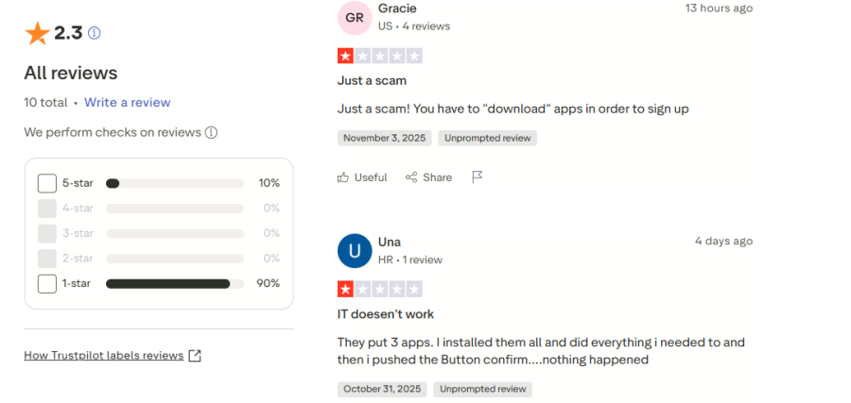Viewport: 851px width, 403px height.
Task: Click the Write a review link
Action: click(x=128, y=102)
